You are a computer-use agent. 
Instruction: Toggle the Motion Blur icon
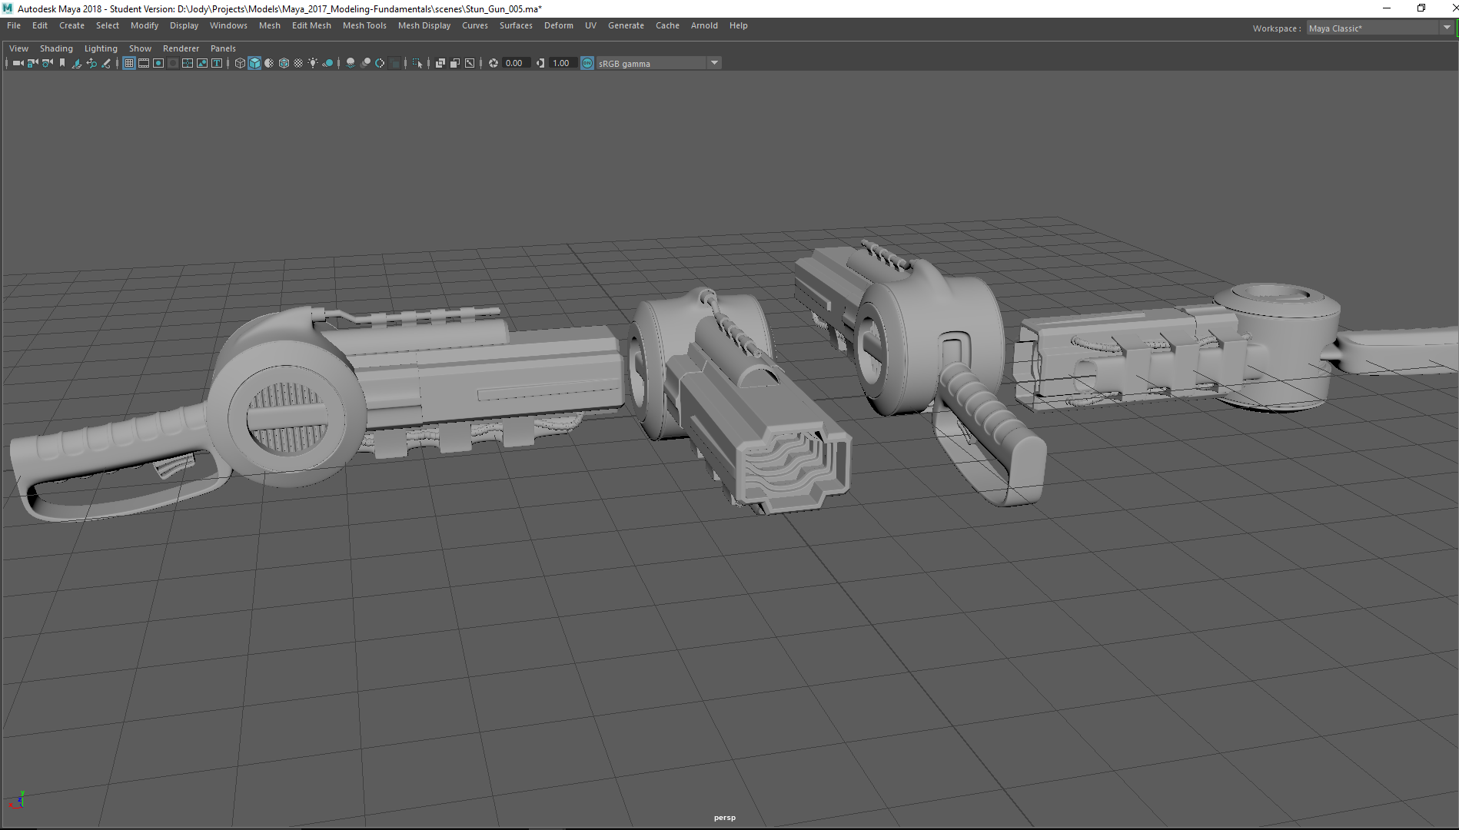point(365,63)
